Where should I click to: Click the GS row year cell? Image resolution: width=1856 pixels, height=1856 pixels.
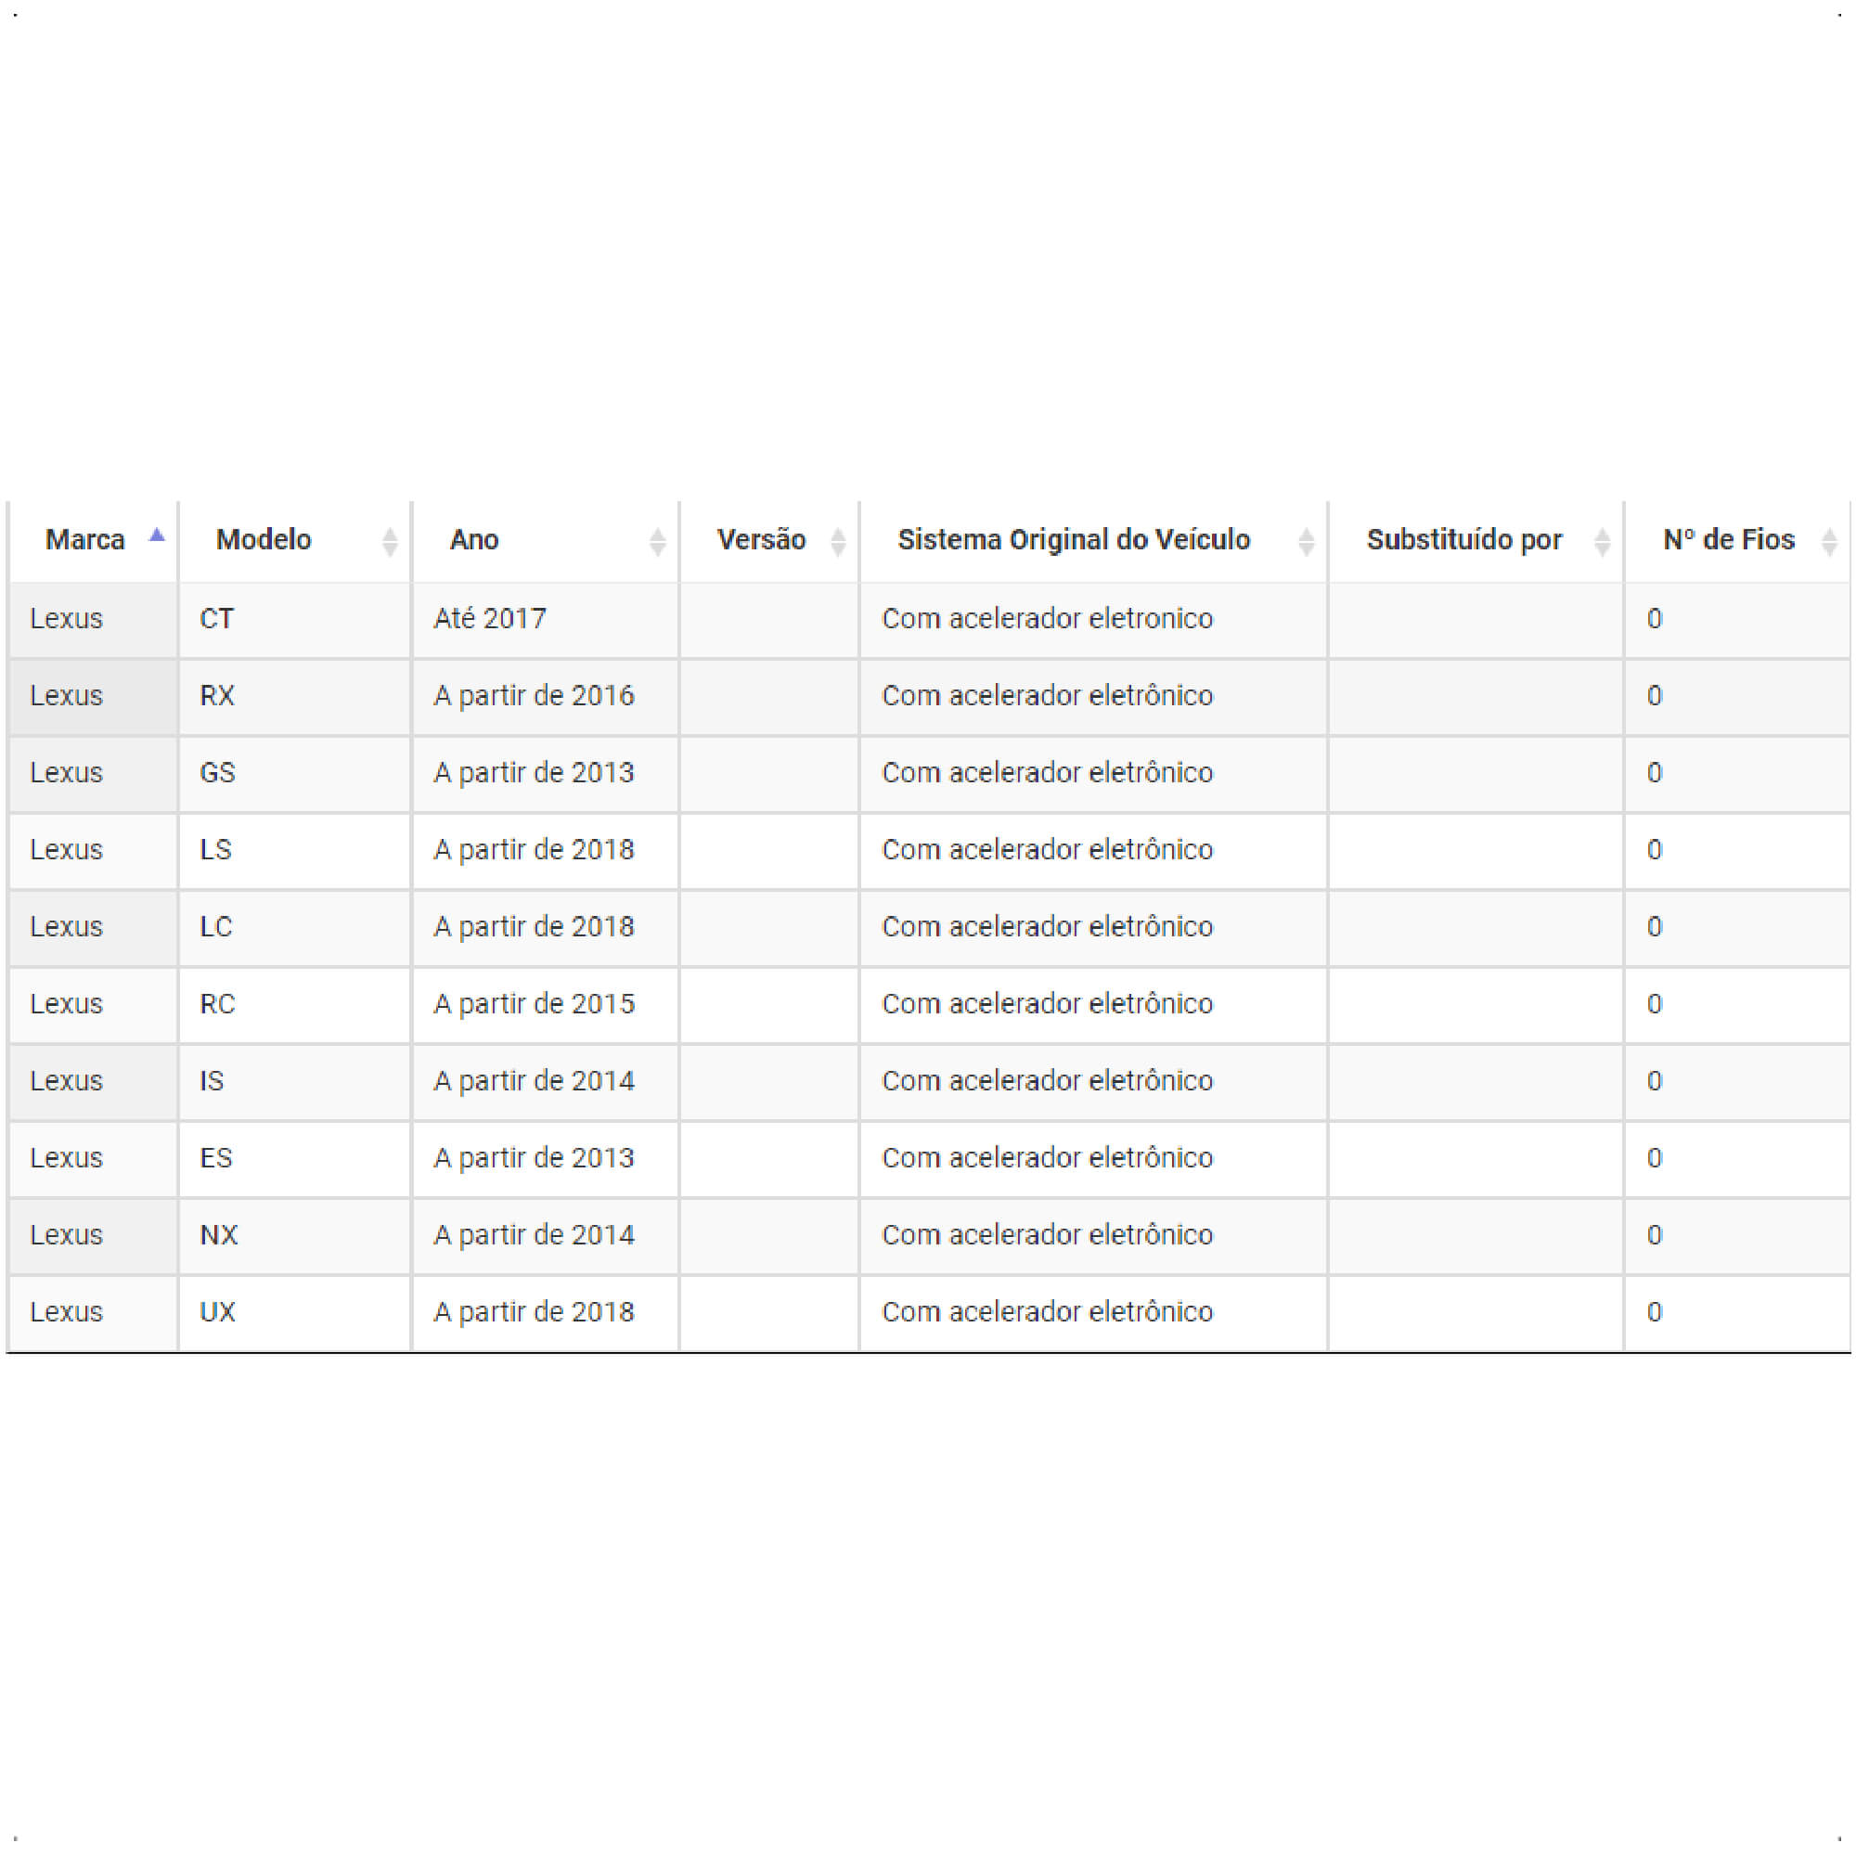(x=546, y=773)
